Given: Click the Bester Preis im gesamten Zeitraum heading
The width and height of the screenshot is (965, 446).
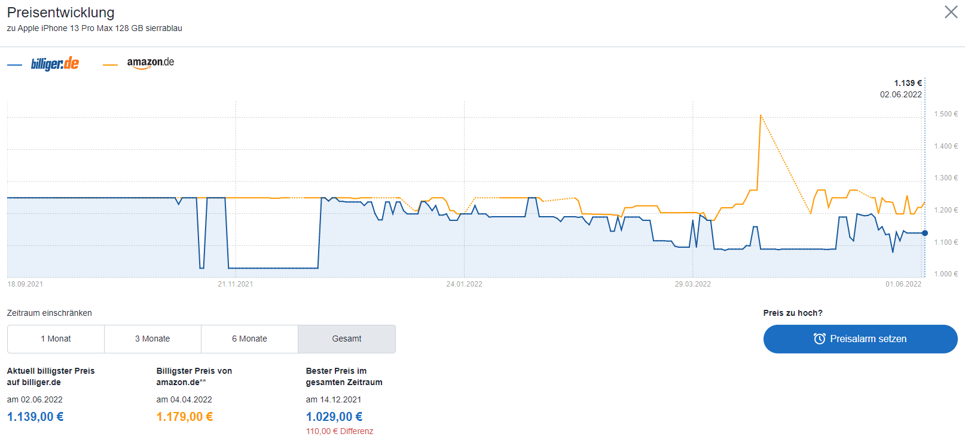Looking at the screenshot, I should [x=344, y=377].
